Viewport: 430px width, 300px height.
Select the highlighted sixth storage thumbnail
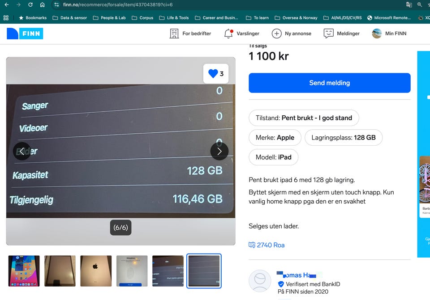[x=204, y=271]
